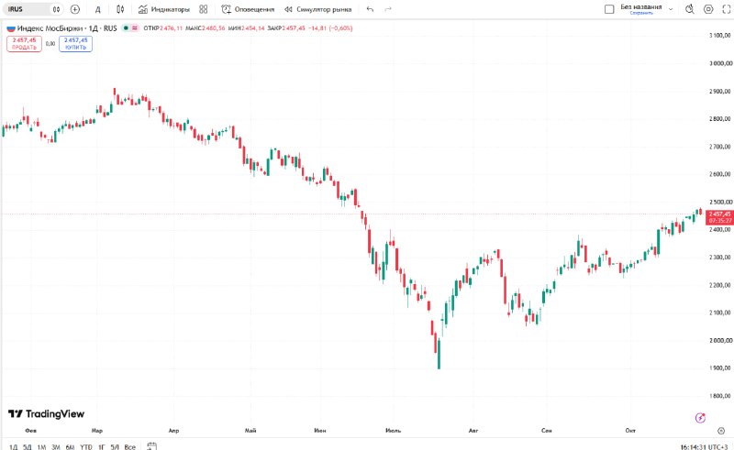
Task: Toggle the layout select square checkbox
Action: pyautogui.click(x=609, y=9)
